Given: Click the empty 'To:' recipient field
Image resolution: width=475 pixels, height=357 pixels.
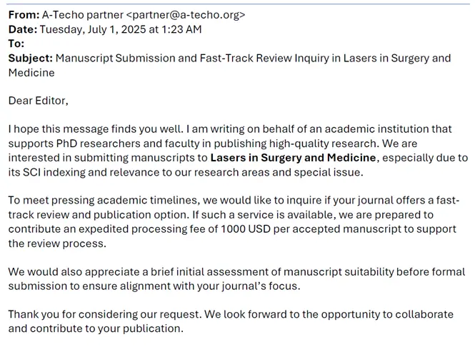Looking at the screenshot, I should coord(43,44).
